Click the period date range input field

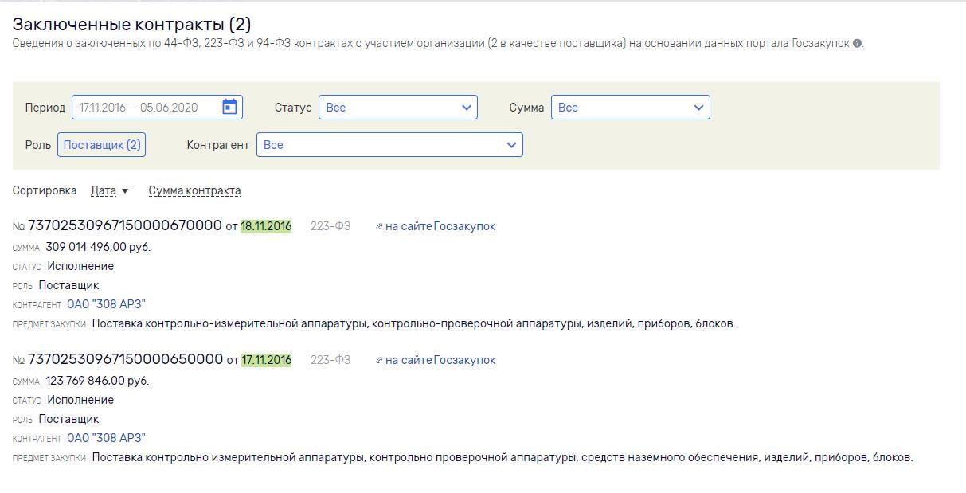[x=143, y=108]
